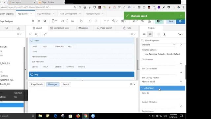The width and height of the screenshot is (211, 119).
Task: Click the DELETE button slot in the layout
Action: 58,67
